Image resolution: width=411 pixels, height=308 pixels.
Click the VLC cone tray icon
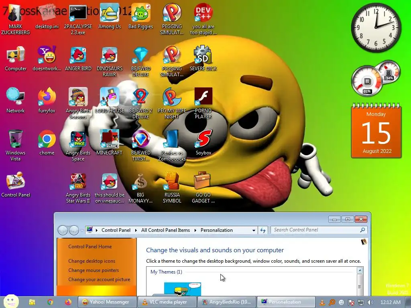(x=322, y=302)
